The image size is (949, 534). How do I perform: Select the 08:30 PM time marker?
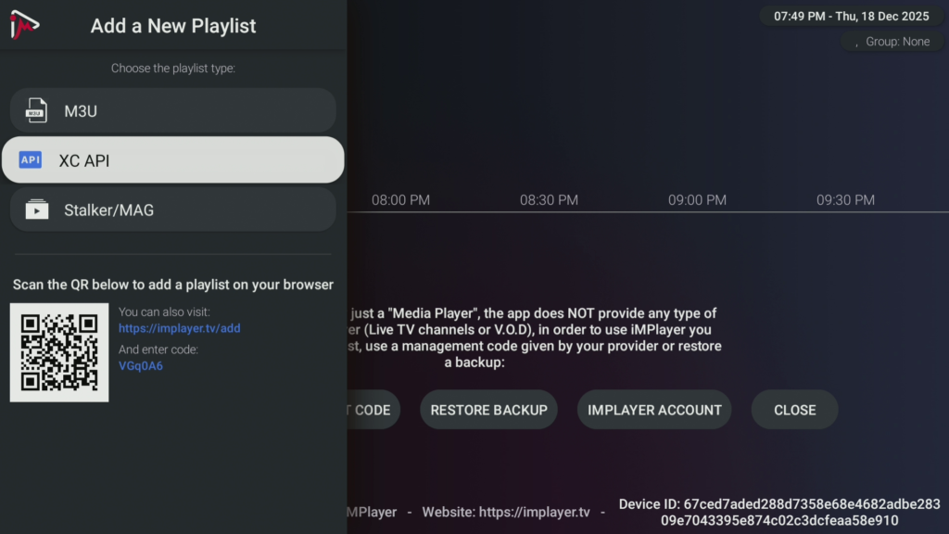[x=549, y=200]
